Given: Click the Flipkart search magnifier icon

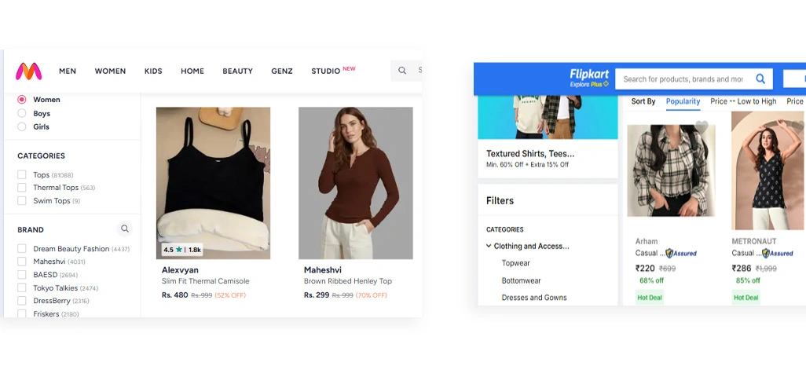Looking at the screenshot, I should click(760, 79).
